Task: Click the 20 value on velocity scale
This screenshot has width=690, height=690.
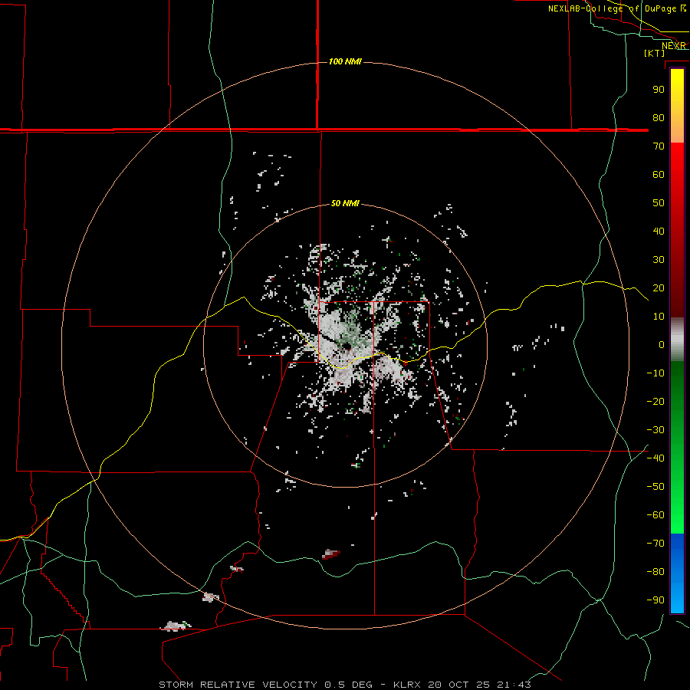Action: [x=659, y=287]
